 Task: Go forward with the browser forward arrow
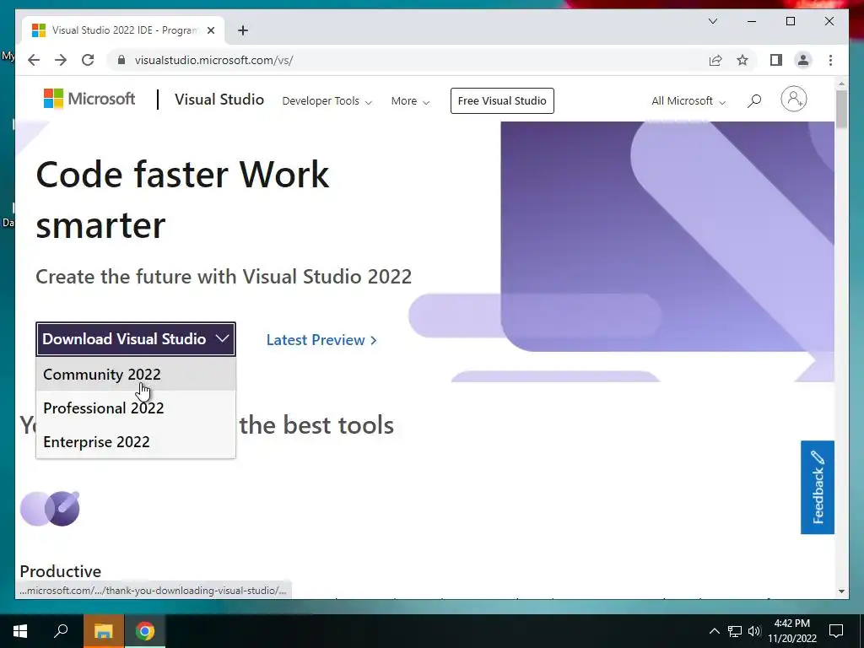tap(61, 60)
